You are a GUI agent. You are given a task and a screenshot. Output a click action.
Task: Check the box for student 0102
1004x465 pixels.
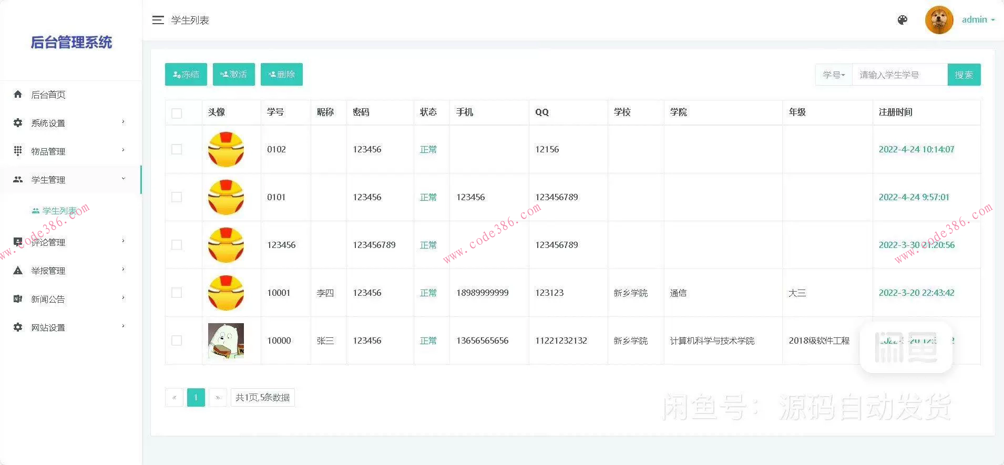click(177, 149)
